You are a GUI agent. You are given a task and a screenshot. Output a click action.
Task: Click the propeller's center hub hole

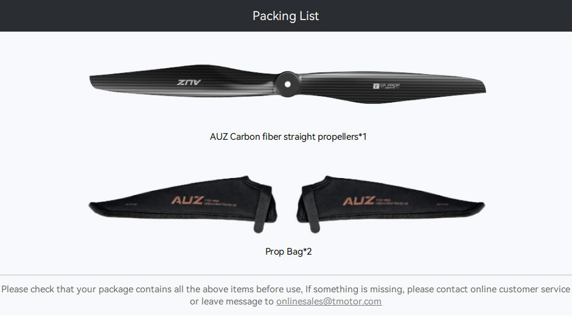pos(287,84)
